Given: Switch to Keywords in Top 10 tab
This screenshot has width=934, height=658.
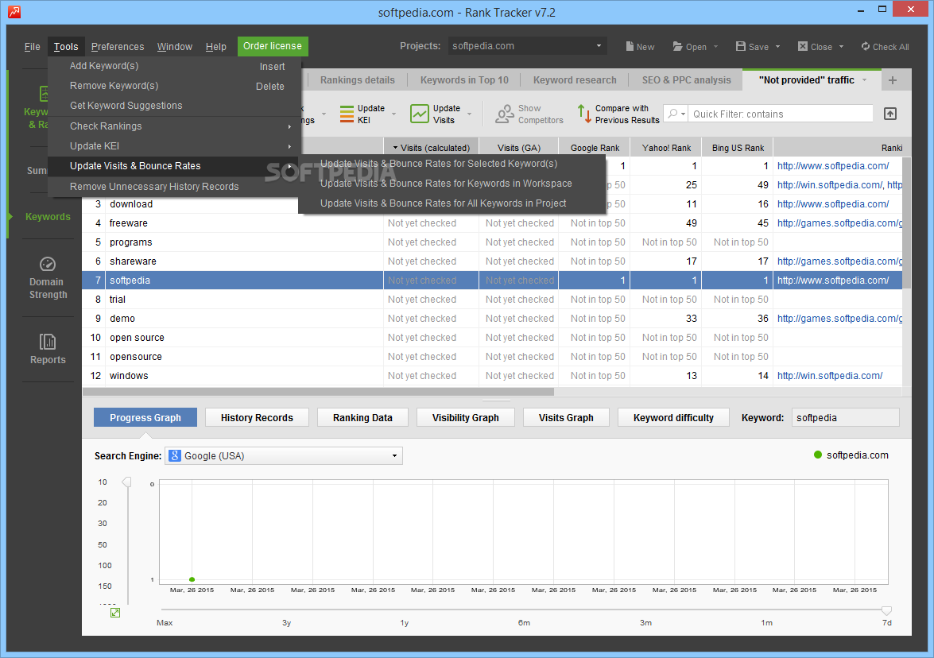Looking at the screenshot, I should pyautogui.click(x=464, y=79).
